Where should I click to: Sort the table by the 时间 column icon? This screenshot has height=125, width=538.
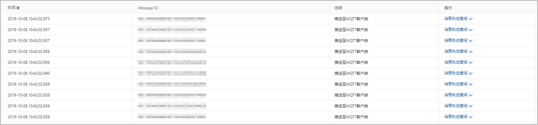[18, 8]
